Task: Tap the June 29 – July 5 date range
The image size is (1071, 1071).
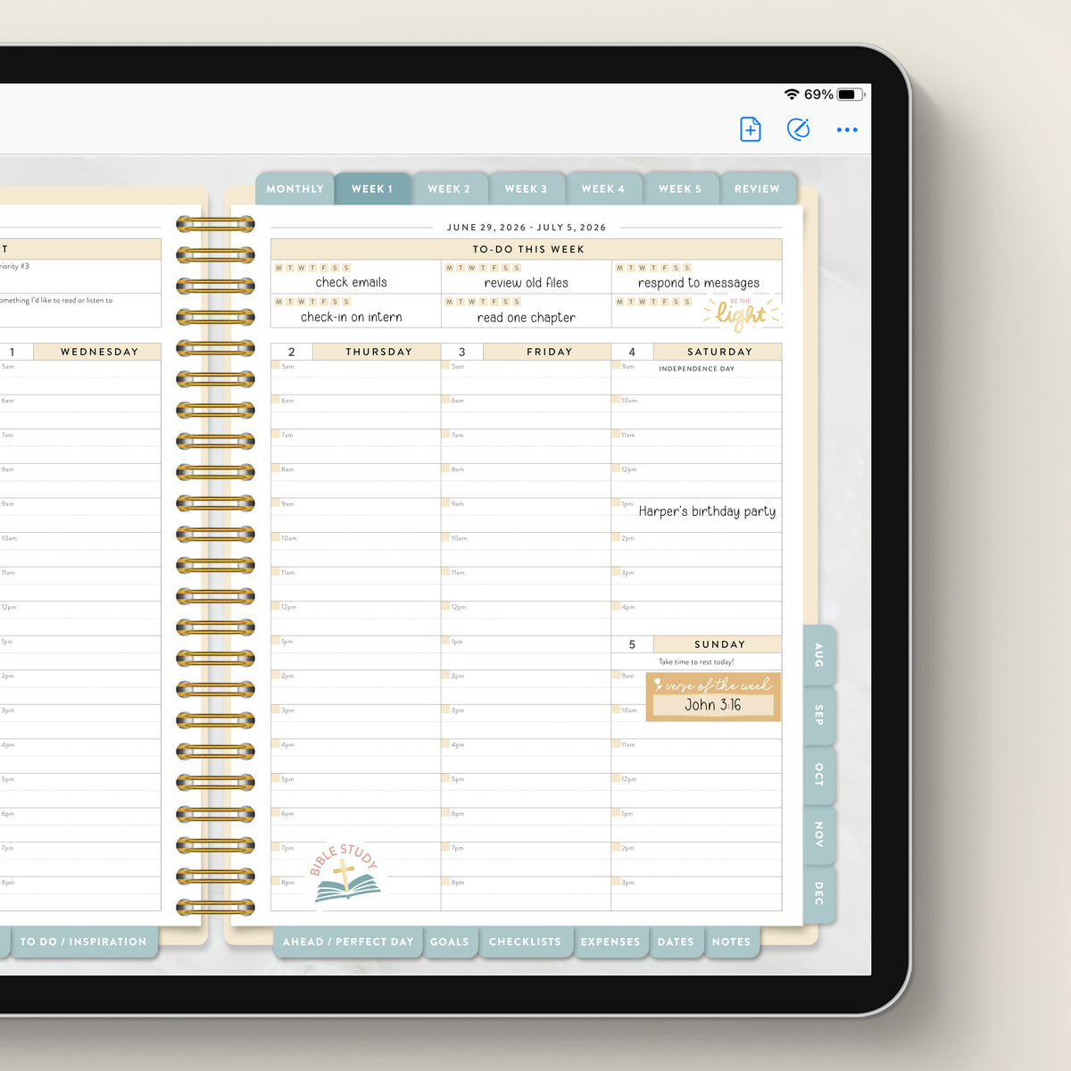Action: point(527,228)
